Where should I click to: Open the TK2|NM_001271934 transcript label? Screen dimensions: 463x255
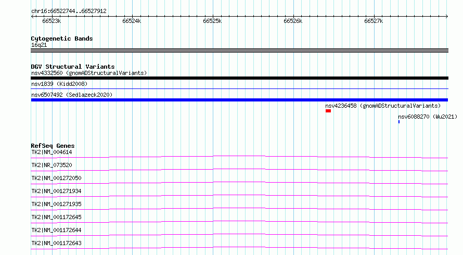(x=56, y=191)
